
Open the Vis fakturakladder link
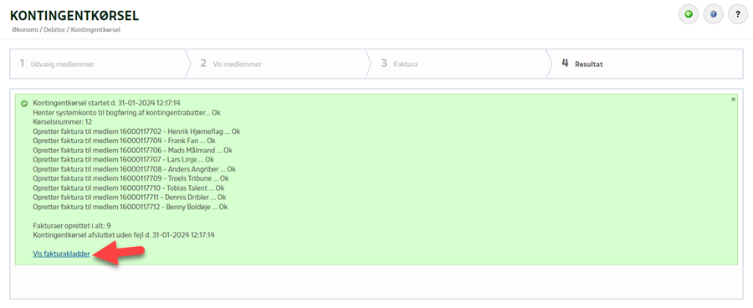tap(61, 254)
